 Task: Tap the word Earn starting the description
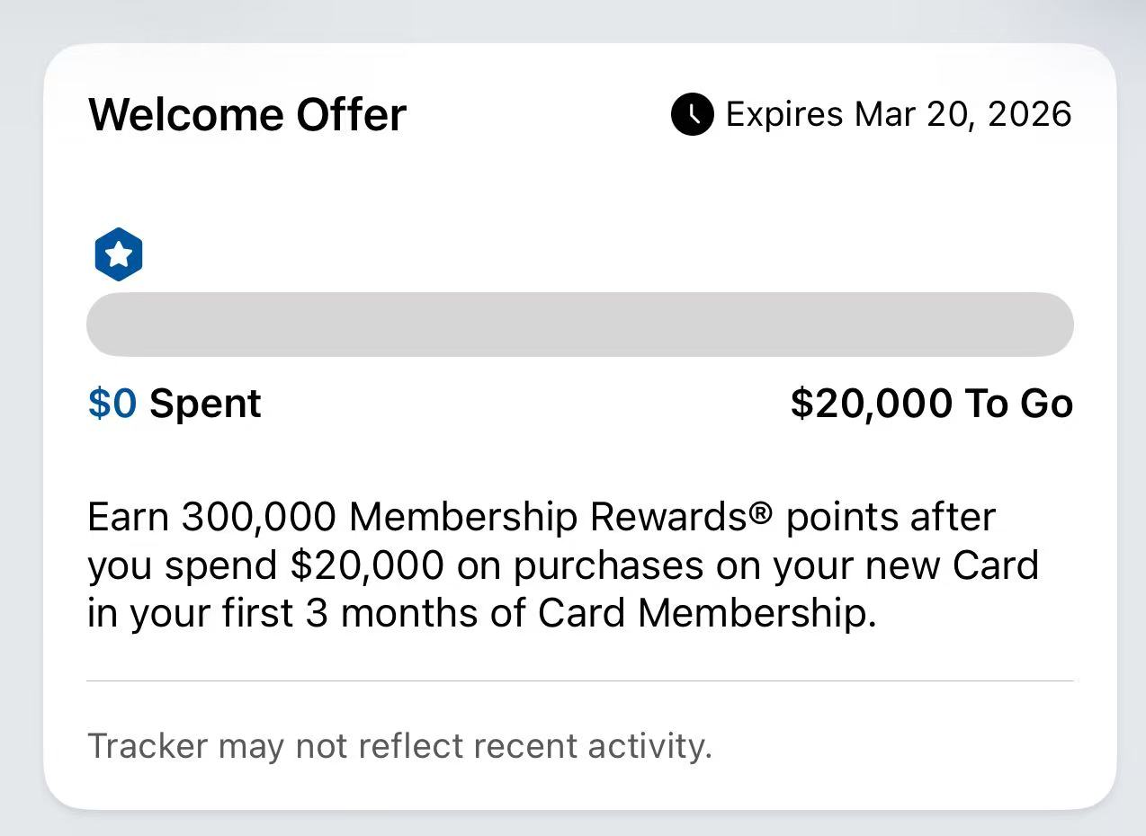128,517
